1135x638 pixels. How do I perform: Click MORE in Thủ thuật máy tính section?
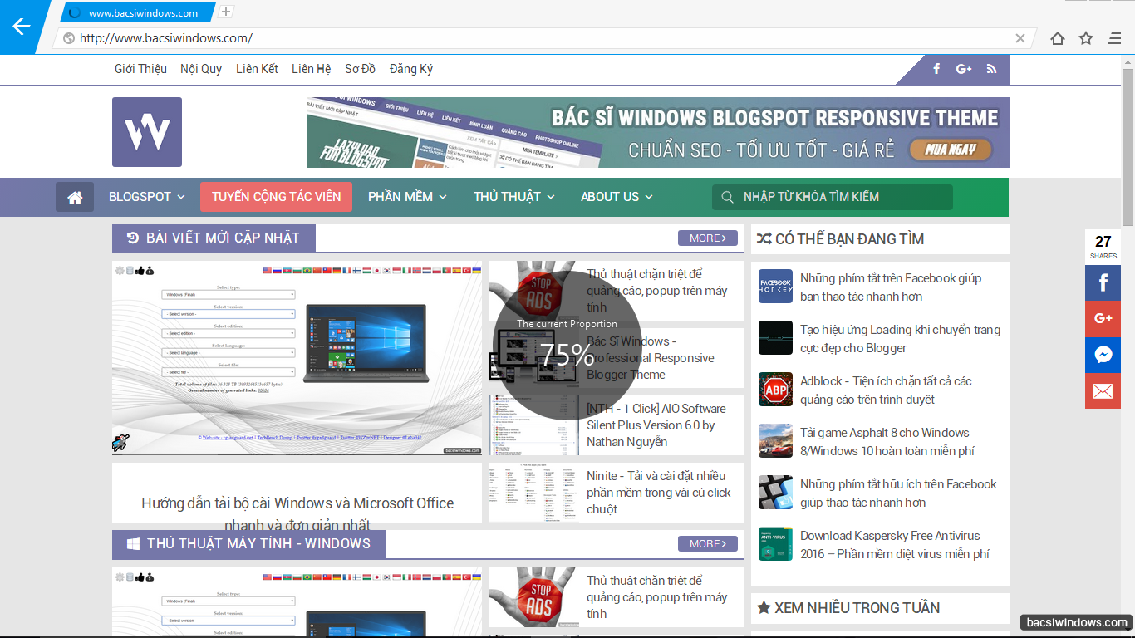[707, 544]
